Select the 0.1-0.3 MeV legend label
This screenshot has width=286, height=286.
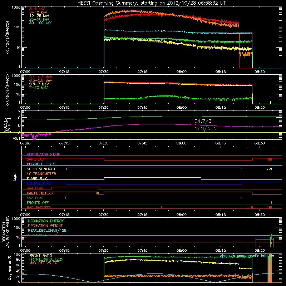pyautogui.click(x=41, y=77)
